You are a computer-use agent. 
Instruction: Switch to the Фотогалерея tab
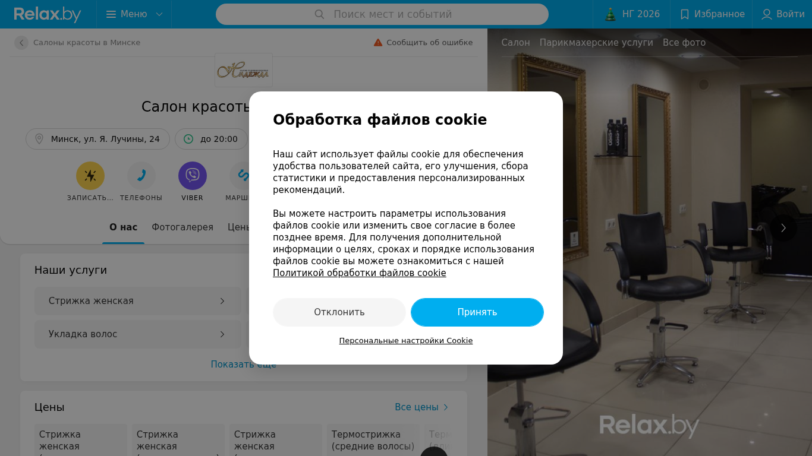coord(182,227)
